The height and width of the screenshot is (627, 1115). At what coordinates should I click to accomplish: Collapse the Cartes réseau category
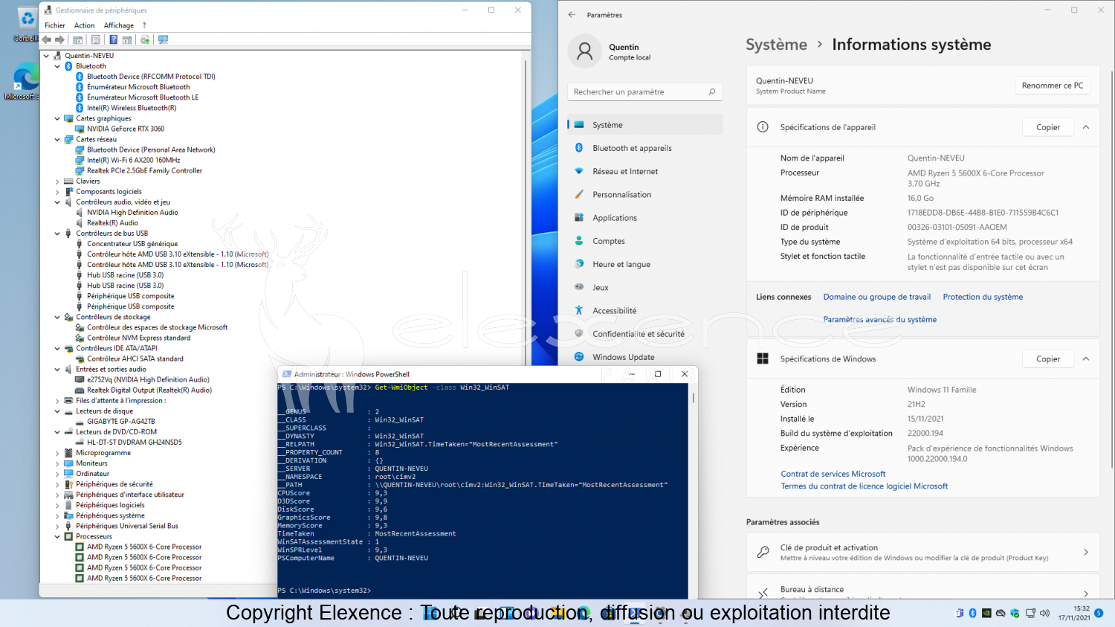(x=57, y=139)
